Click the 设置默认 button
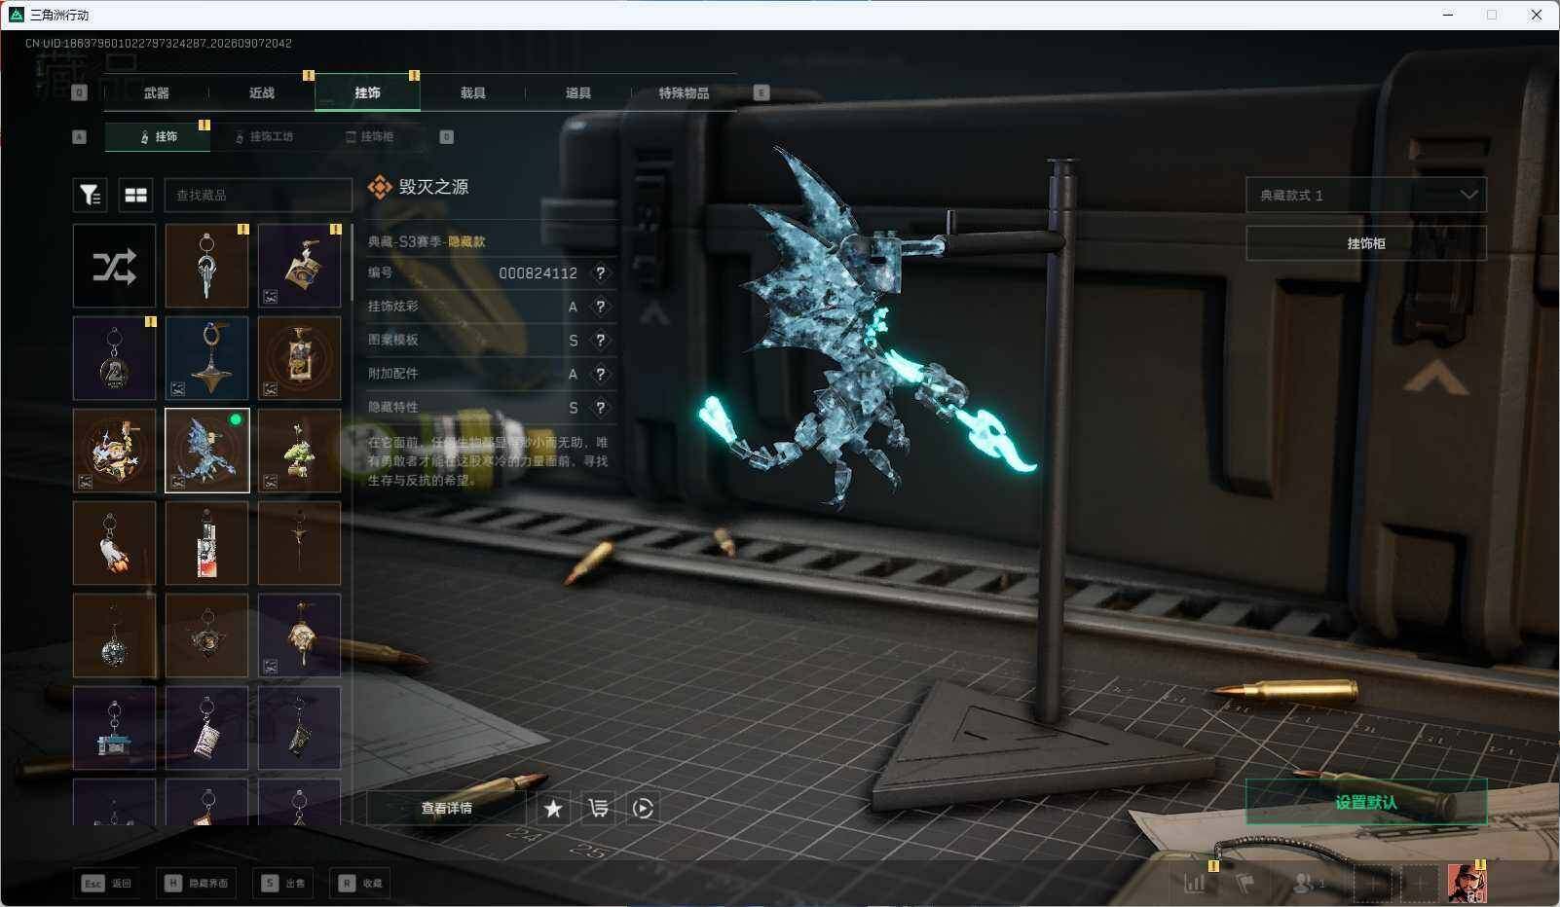 tap(1366, 802)
